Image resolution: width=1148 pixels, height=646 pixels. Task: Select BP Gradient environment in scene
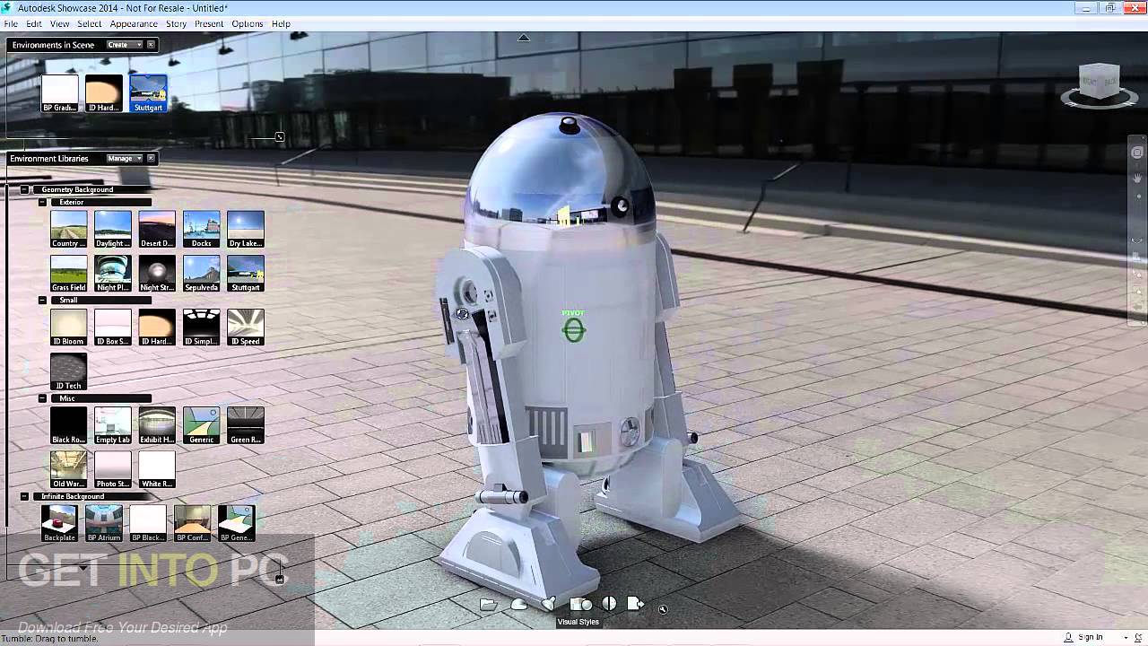click(59, 93)
